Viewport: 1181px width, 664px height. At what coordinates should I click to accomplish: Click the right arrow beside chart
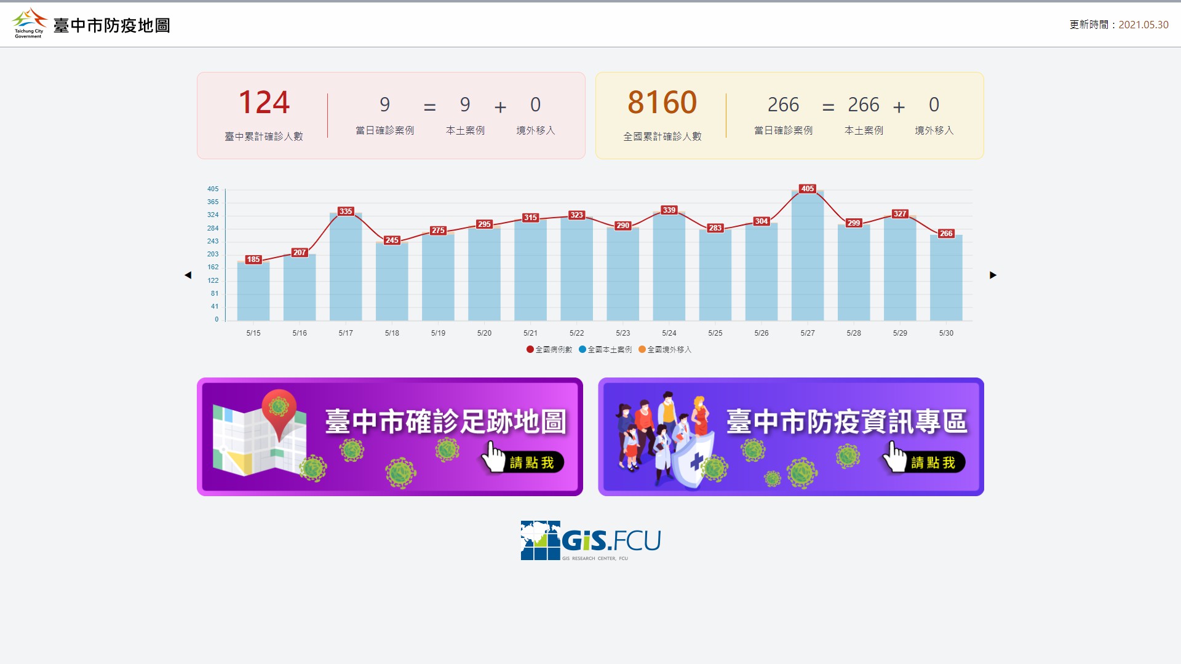click(992, 275)
